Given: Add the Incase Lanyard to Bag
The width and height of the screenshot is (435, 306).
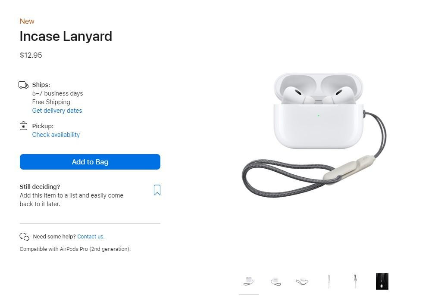Looking at the screenshot, I should [90, 162].
